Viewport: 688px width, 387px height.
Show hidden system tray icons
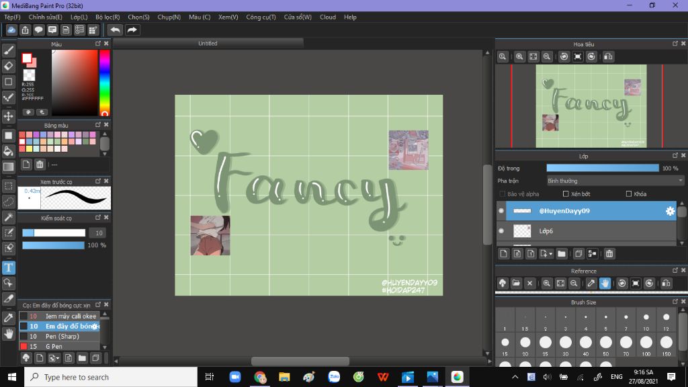pos(515,377)
